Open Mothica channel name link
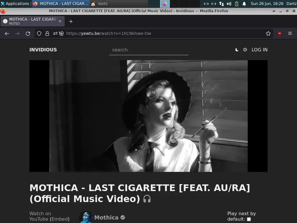Screen dimensions: 297x223 tap(106, 217)
